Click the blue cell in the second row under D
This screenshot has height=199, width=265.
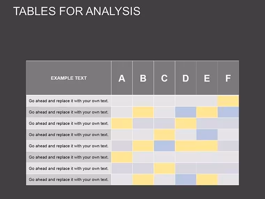(185, 112)
